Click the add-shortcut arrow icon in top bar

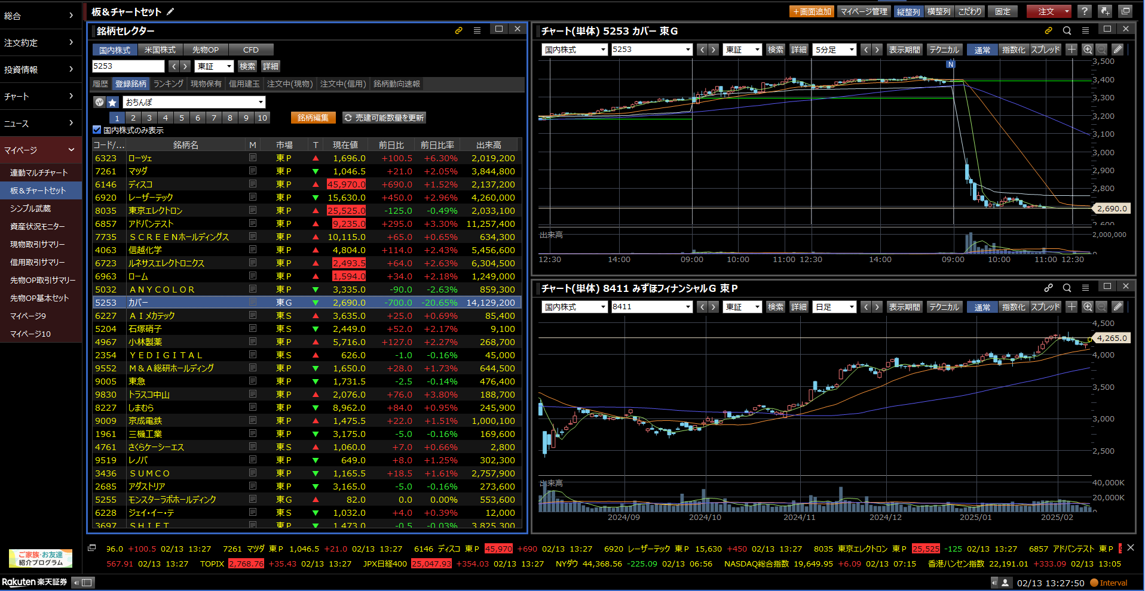pos(1105,11)
